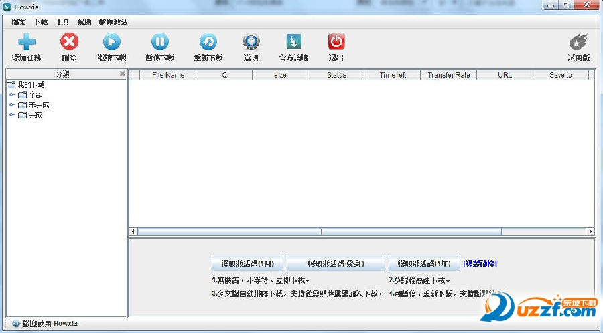Click the red Exit power icon
Viewport: 603px width, 333px height.
point(336,42)
